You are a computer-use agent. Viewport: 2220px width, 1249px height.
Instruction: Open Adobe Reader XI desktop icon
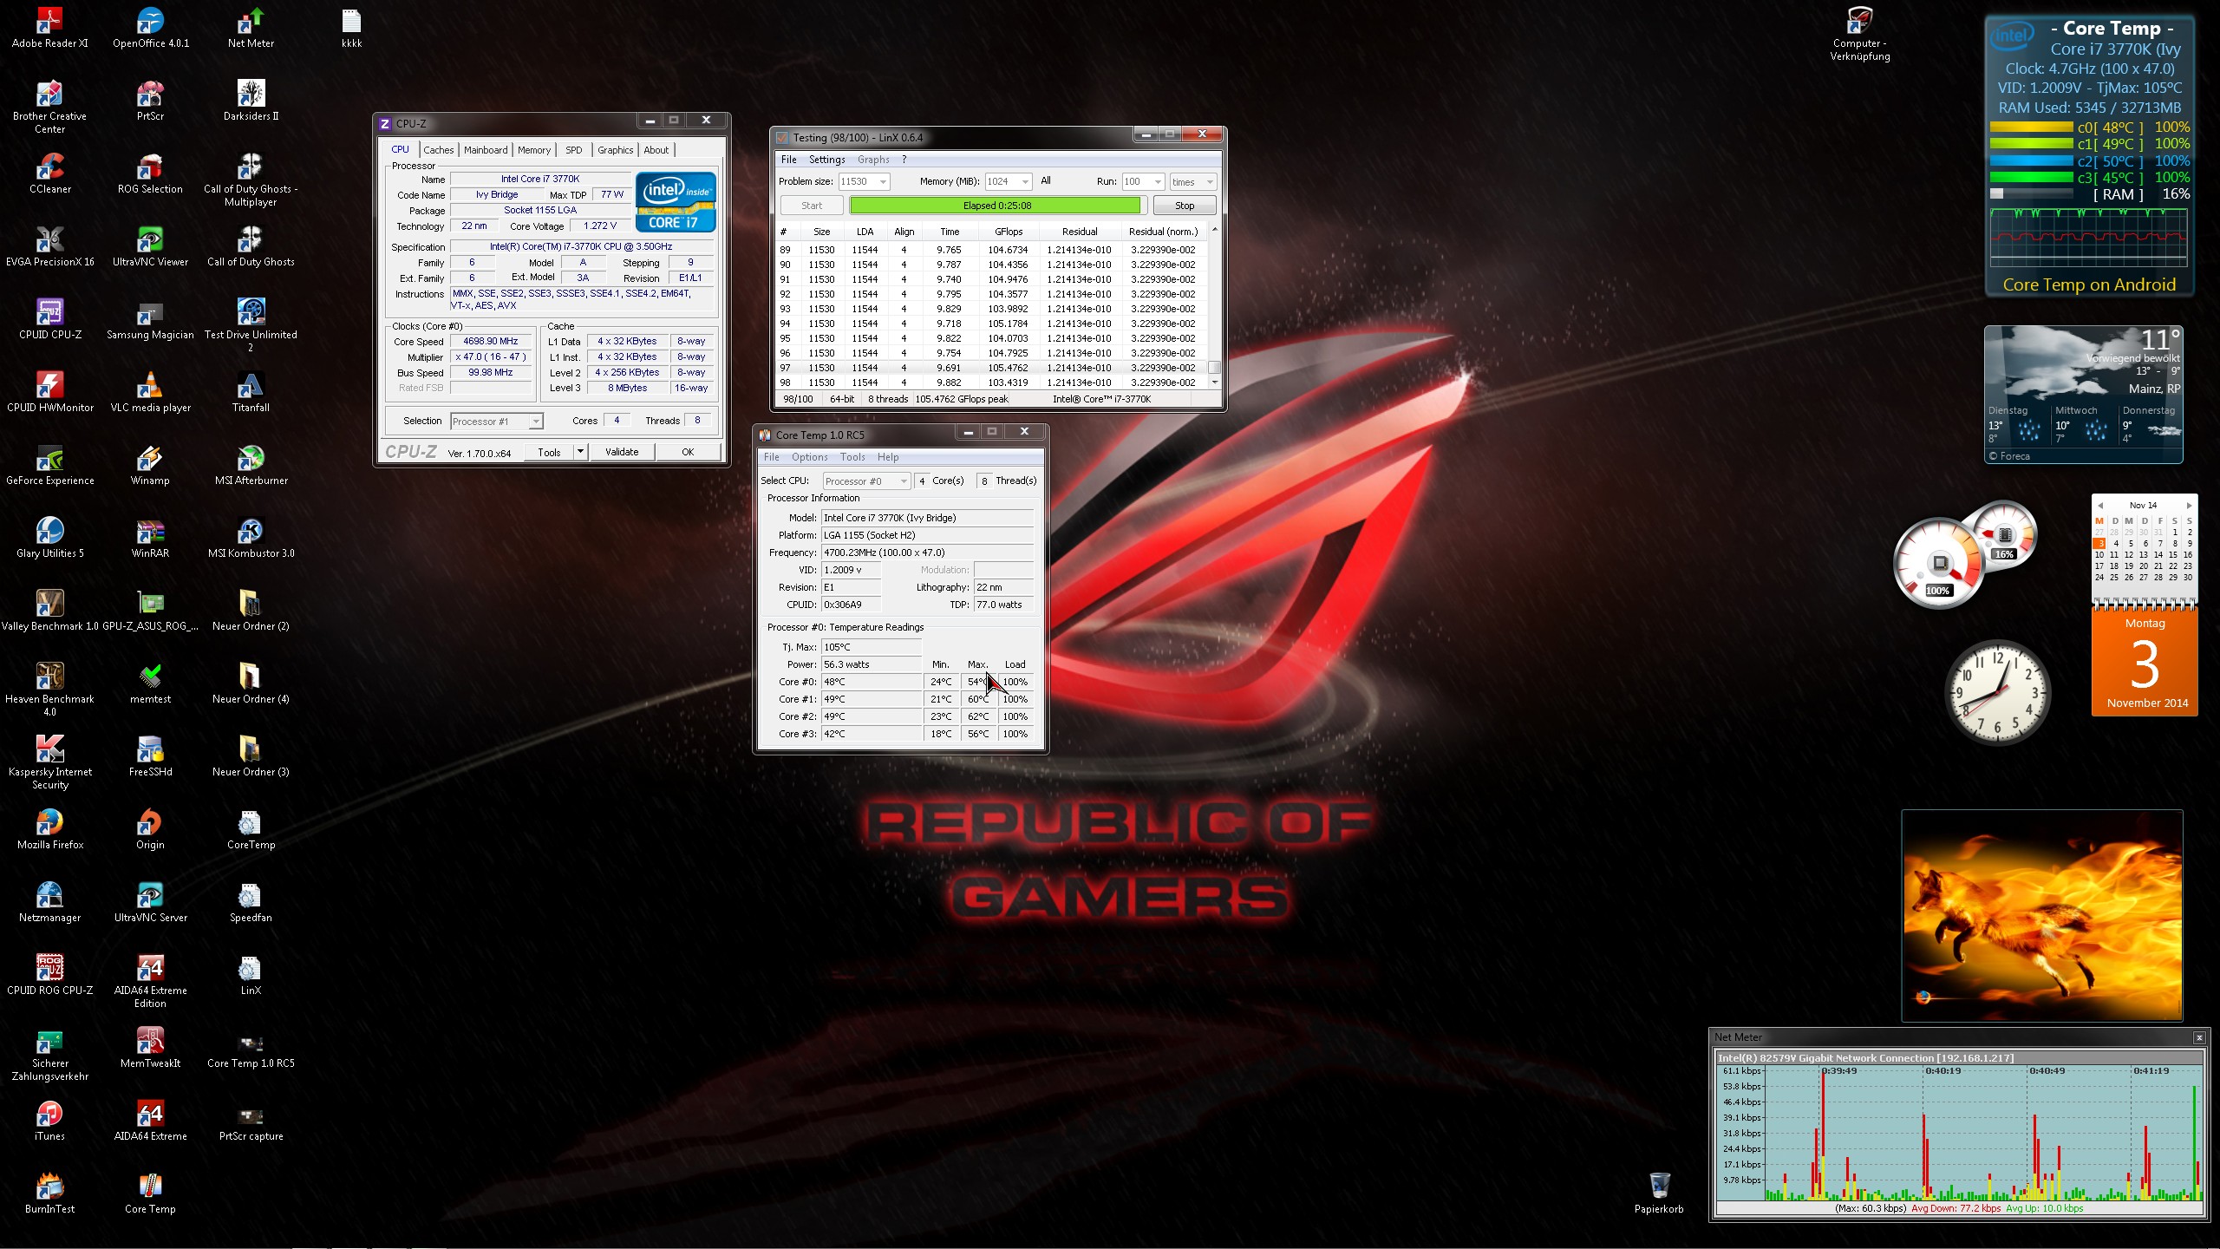49,27
